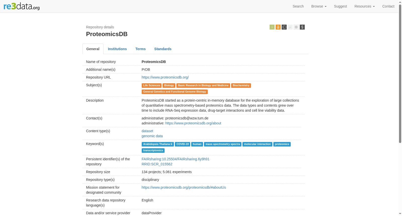This screenshot has width=402, height=216.
Task: Open the mission statement #aboutUs link
Action: click(x=184, y=187)
